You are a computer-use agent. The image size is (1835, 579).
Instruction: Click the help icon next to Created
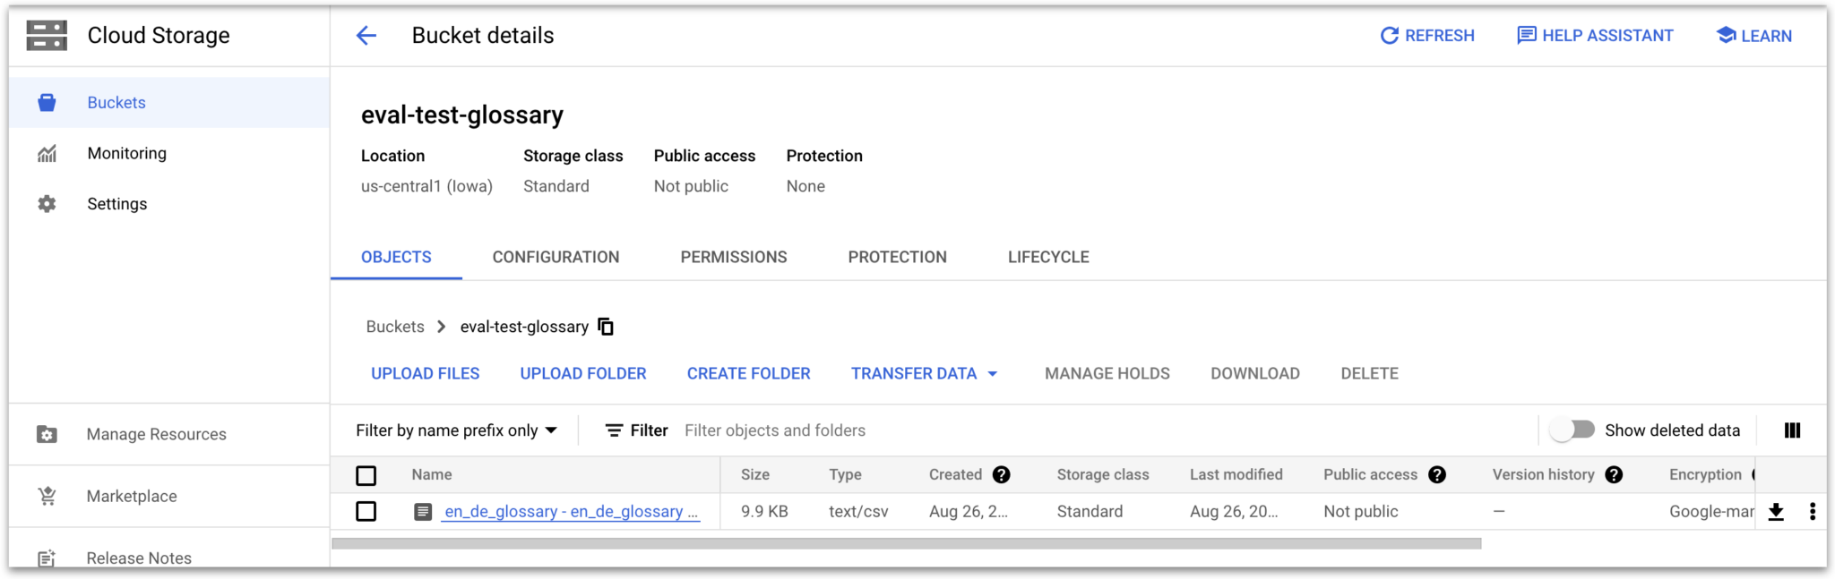(x=1001, y=475)
